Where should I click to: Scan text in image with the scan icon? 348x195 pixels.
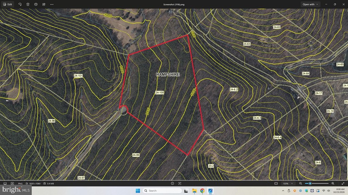point(180,183)
